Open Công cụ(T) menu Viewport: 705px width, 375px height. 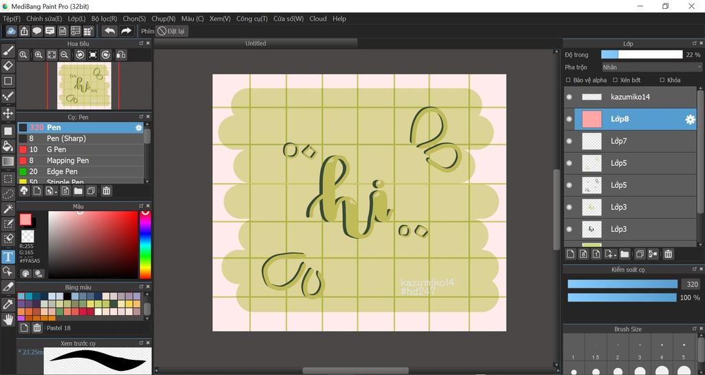(252, 19)
